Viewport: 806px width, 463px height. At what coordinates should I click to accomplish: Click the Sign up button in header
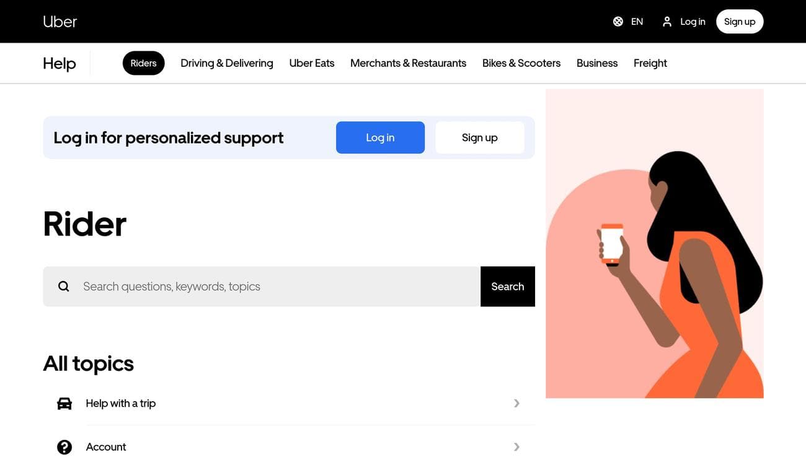coord(740,22)
